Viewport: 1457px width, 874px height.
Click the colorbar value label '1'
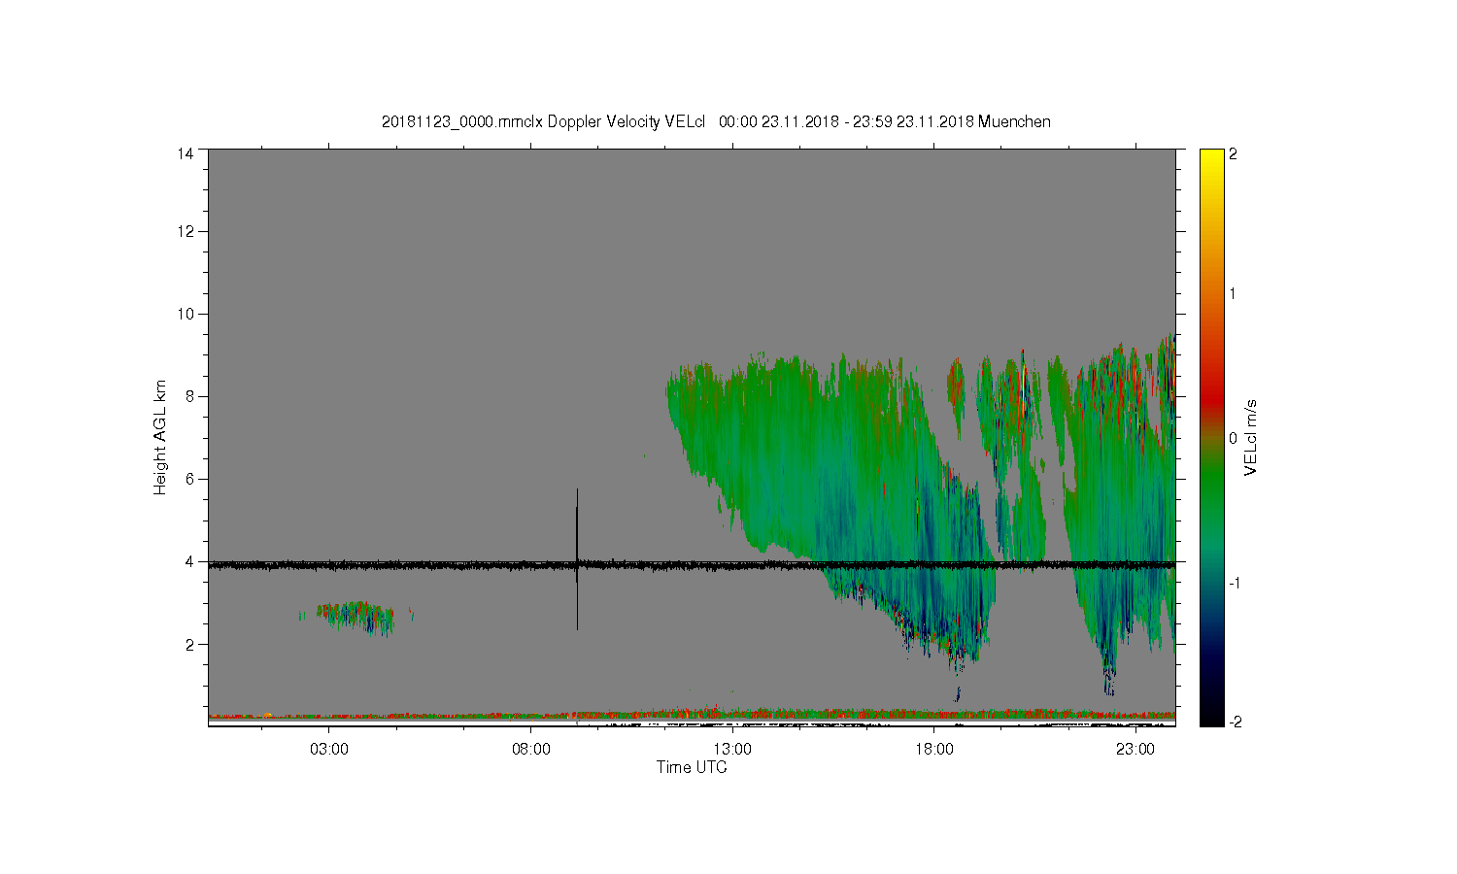1234,293
